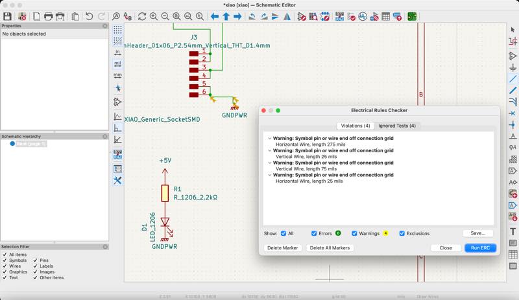Image resolution: width=519 pixels, height=300 pixels.
Task: Select the Root page in Schematic Hierarchy
Action: [x=31, y=144]
